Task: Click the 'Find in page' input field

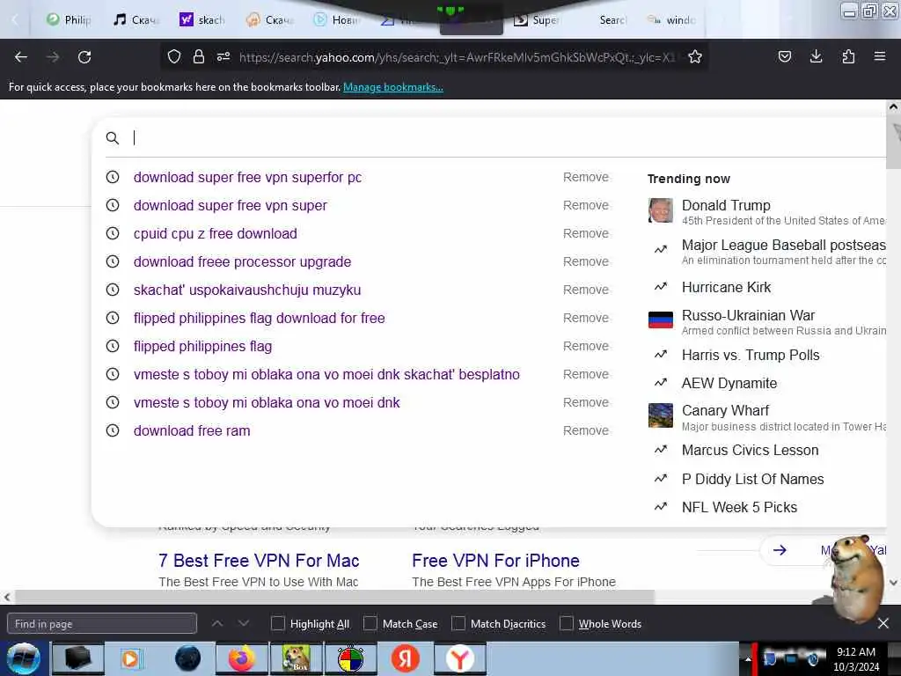Action: pos(102,623)
